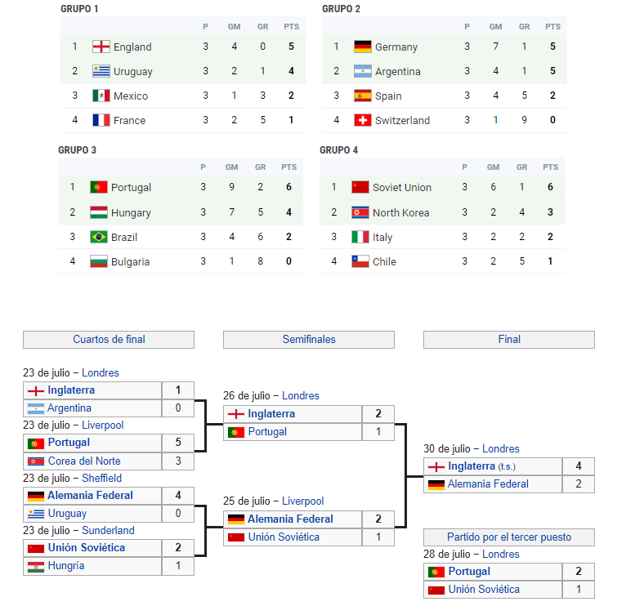Click the Italy flag in Grupo 4
This screenshot has width=635, height=606.
[360, 237]
